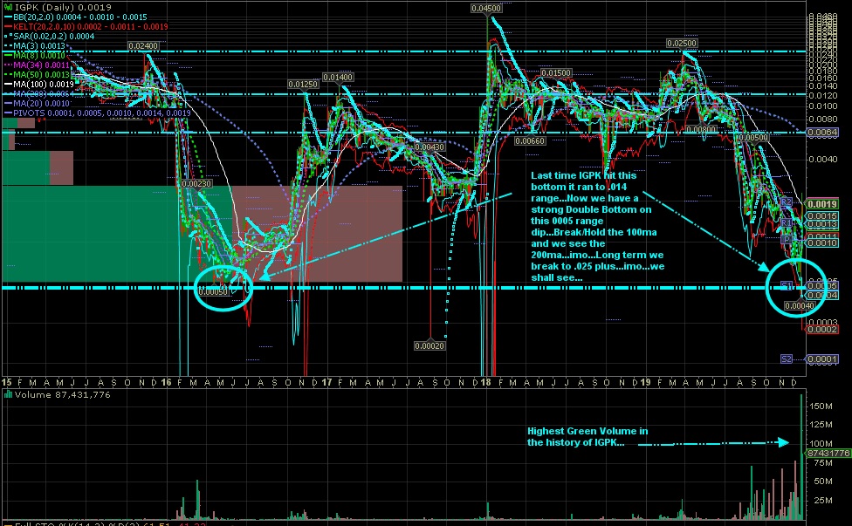This screenshot has width=852, height=526.
Task: Click the 0.01500 price label
Action: click(556, 72)
